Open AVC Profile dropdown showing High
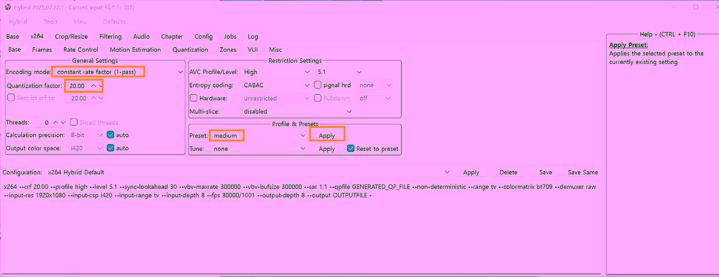The height and width of the screenshot is (277, 719). tap(277, 72)
